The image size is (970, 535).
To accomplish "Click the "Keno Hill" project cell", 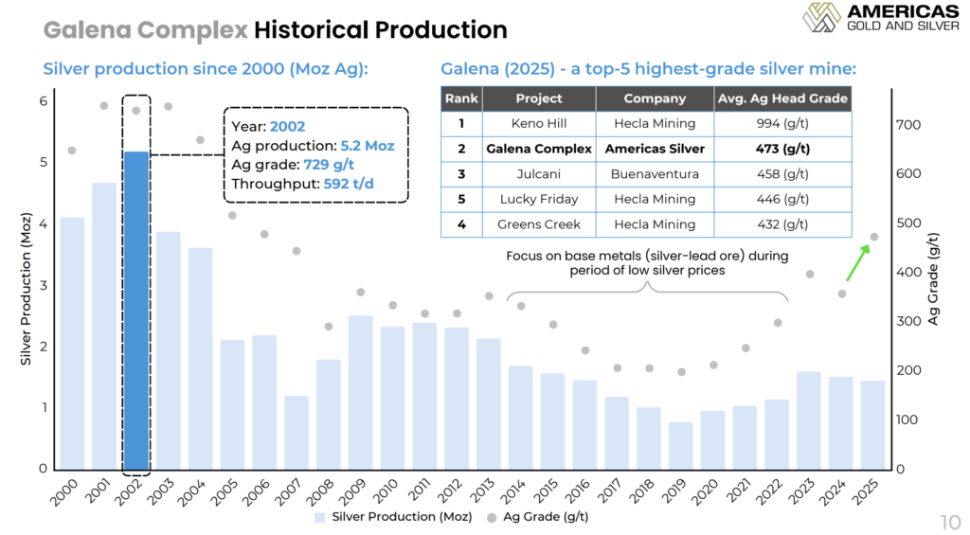I will click(x=539, y=124).
